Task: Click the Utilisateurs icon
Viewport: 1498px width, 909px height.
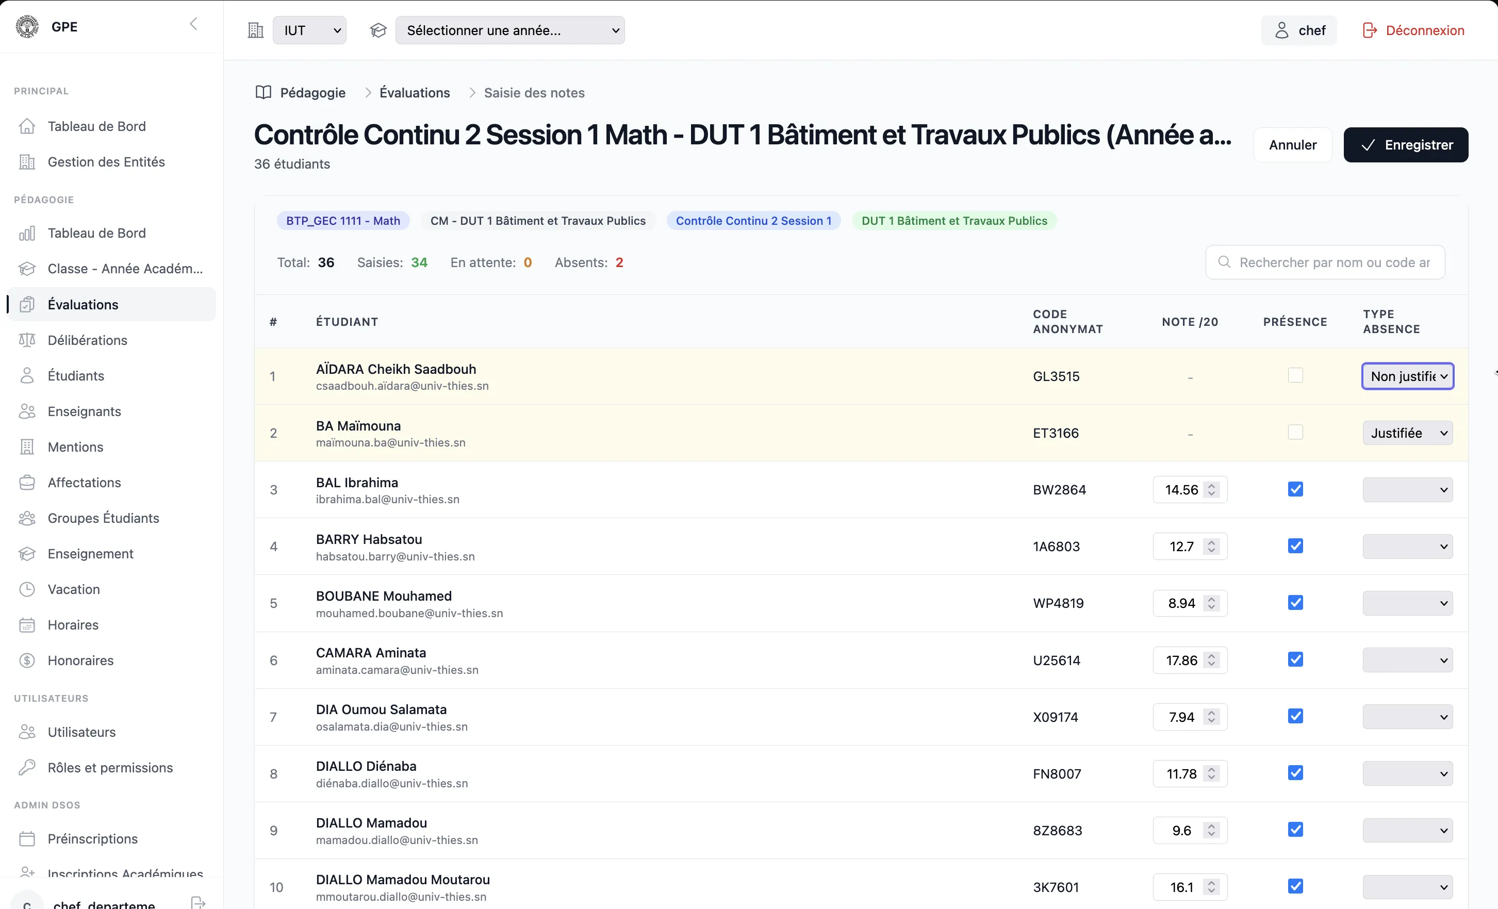Action: click(x=27, y=732)
